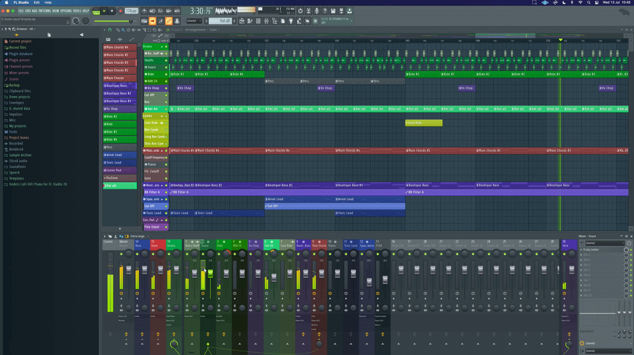The image size is (634, 355).
Task: Select Main Chords #4 in pattern picker
Action: [120, 47]
